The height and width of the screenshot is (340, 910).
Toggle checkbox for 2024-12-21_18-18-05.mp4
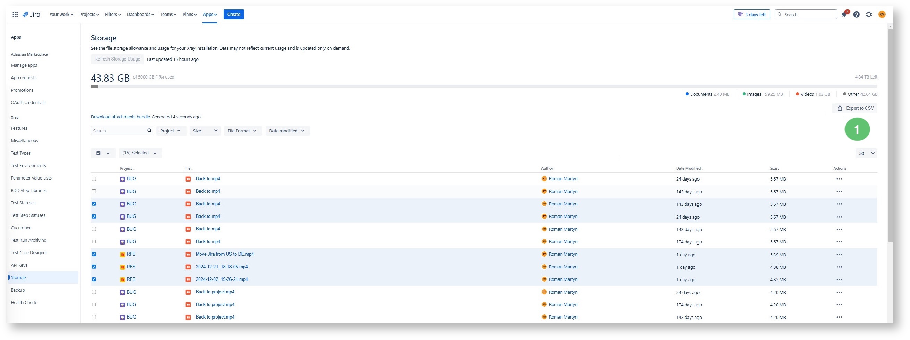coord(94,267)
